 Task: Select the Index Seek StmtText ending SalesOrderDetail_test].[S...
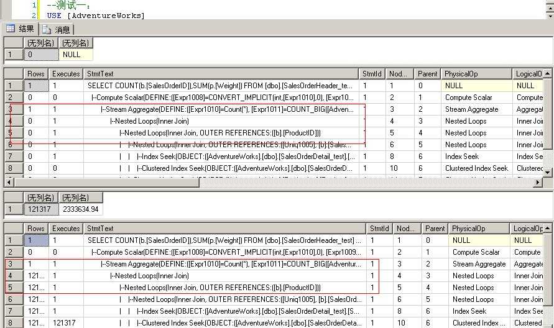coord(224,311)
